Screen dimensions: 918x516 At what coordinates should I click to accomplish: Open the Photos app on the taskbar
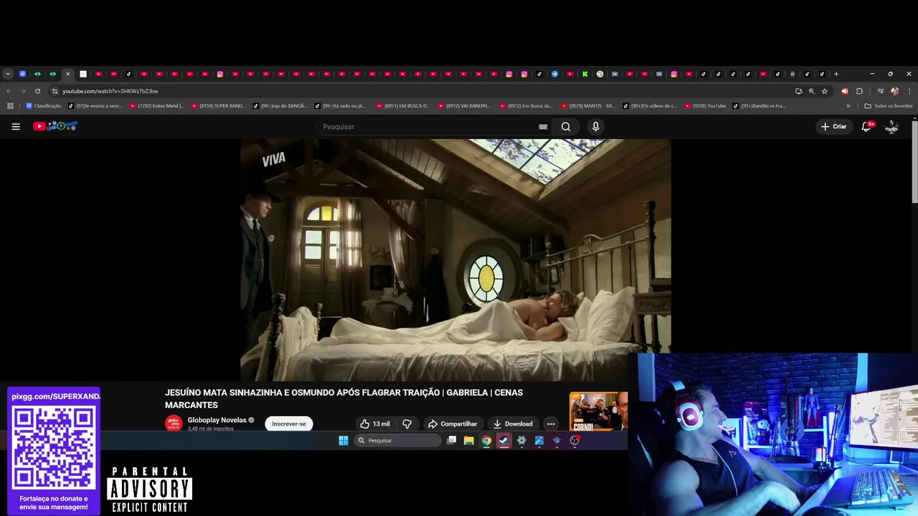pyautogui.click(x=539, y=441)
